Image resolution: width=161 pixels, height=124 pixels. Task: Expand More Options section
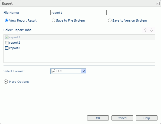click(6, 82)
